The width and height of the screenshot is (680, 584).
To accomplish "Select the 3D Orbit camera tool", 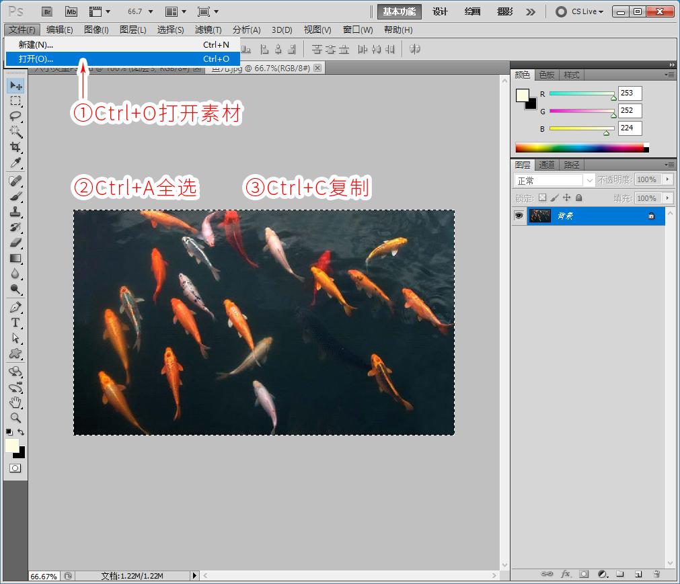I will pyautogui.click(x=15, y=387).
